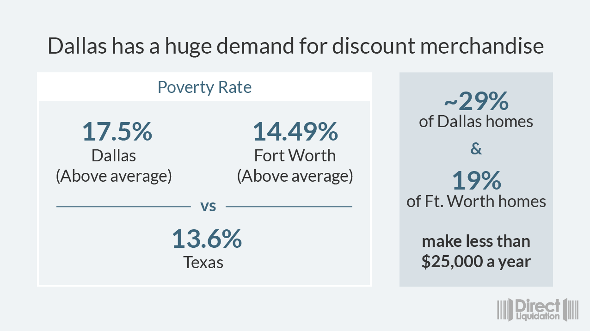Select the Dallas label under 17.5%
This screenshot has height=331, width=590.
pyautogui.click(x=114, y=155)
